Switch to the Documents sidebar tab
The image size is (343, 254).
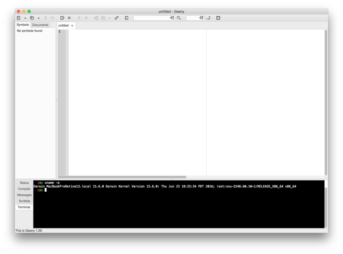pyautogui.click(x=40, y=25)
